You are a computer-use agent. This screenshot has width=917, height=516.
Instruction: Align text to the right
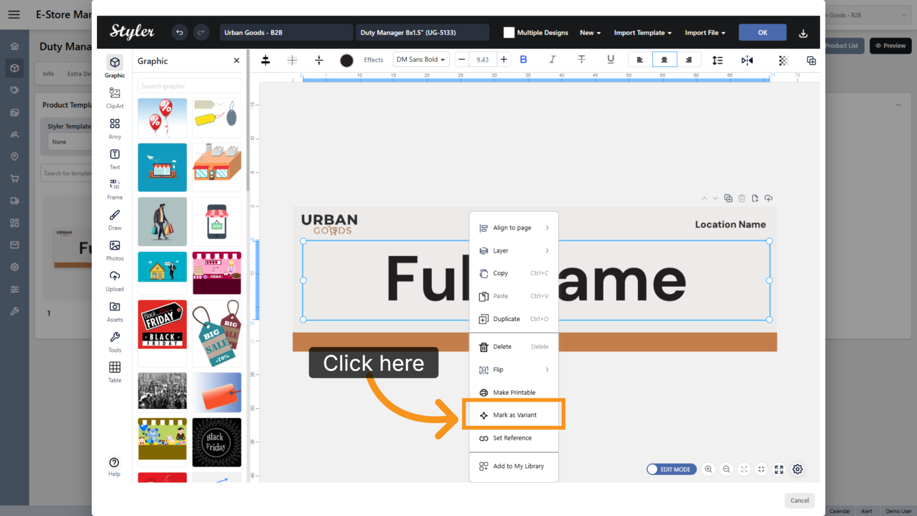coord(689,60)
